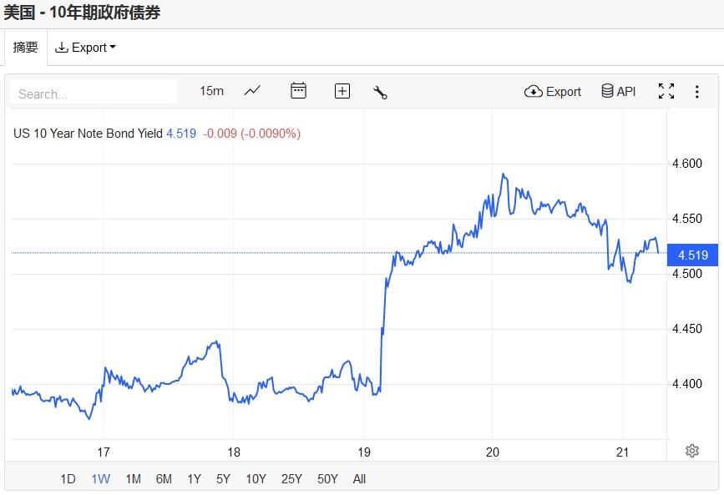The image size is (724, 495).
Task: Open the wrench chart tools icon
Action: [380, 92]
